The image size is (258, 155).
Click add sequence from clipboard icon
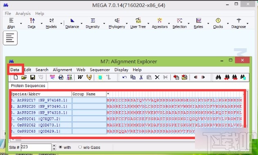(x=176, y=77)
